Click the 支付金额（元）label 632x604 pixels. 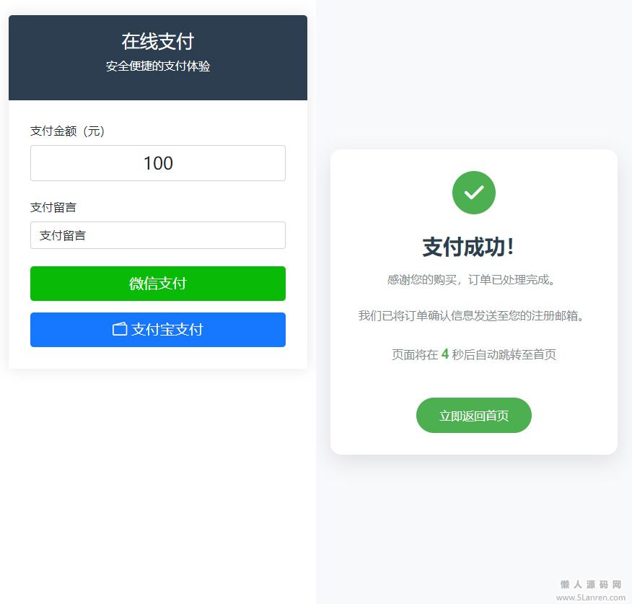(68, 131)
